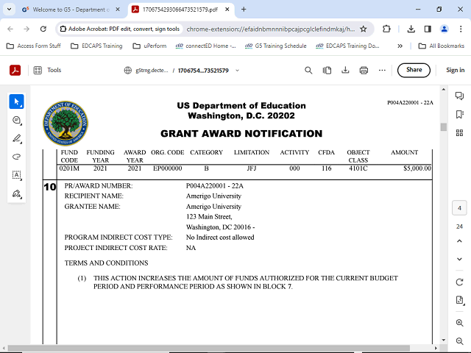Open the tab search dropdown arrow
Viewport: 471px width, 353px height.
click(x=9, y=10)
